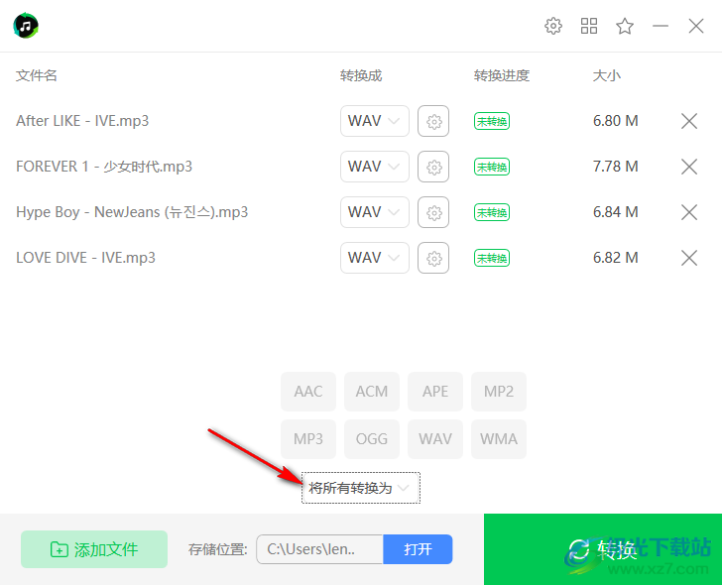Click the blue 打开 button

pos(418,549)
